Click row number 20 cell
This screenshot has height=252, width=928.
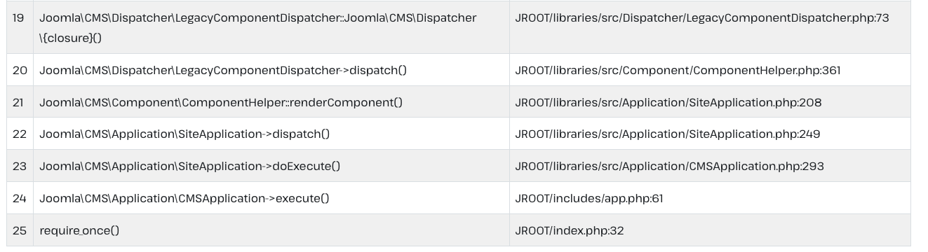pos(20,70)
